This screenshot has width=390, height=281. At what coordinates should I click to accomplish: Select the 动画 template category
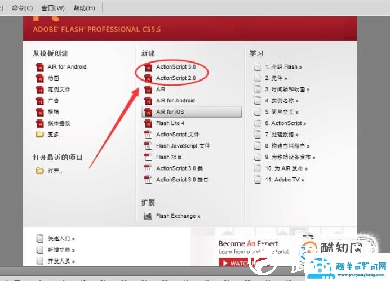[54, 78]
